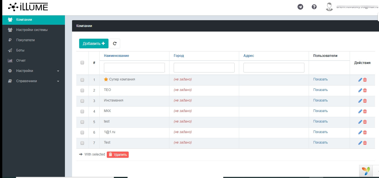
Task: Click the Добавить button
Action: tap(94, 44)
